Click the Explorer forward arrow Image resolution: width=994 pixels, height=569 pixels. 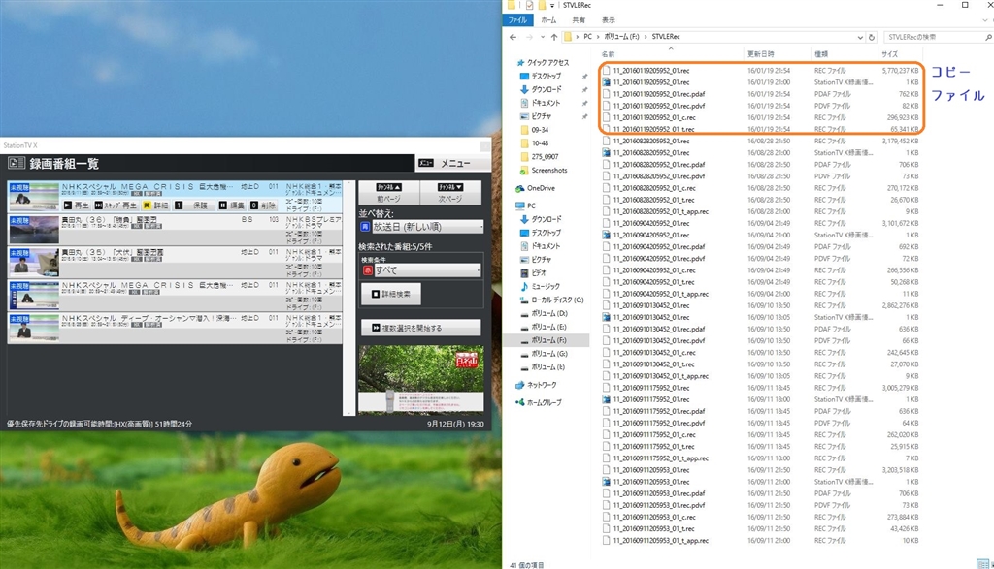point(529,37)
